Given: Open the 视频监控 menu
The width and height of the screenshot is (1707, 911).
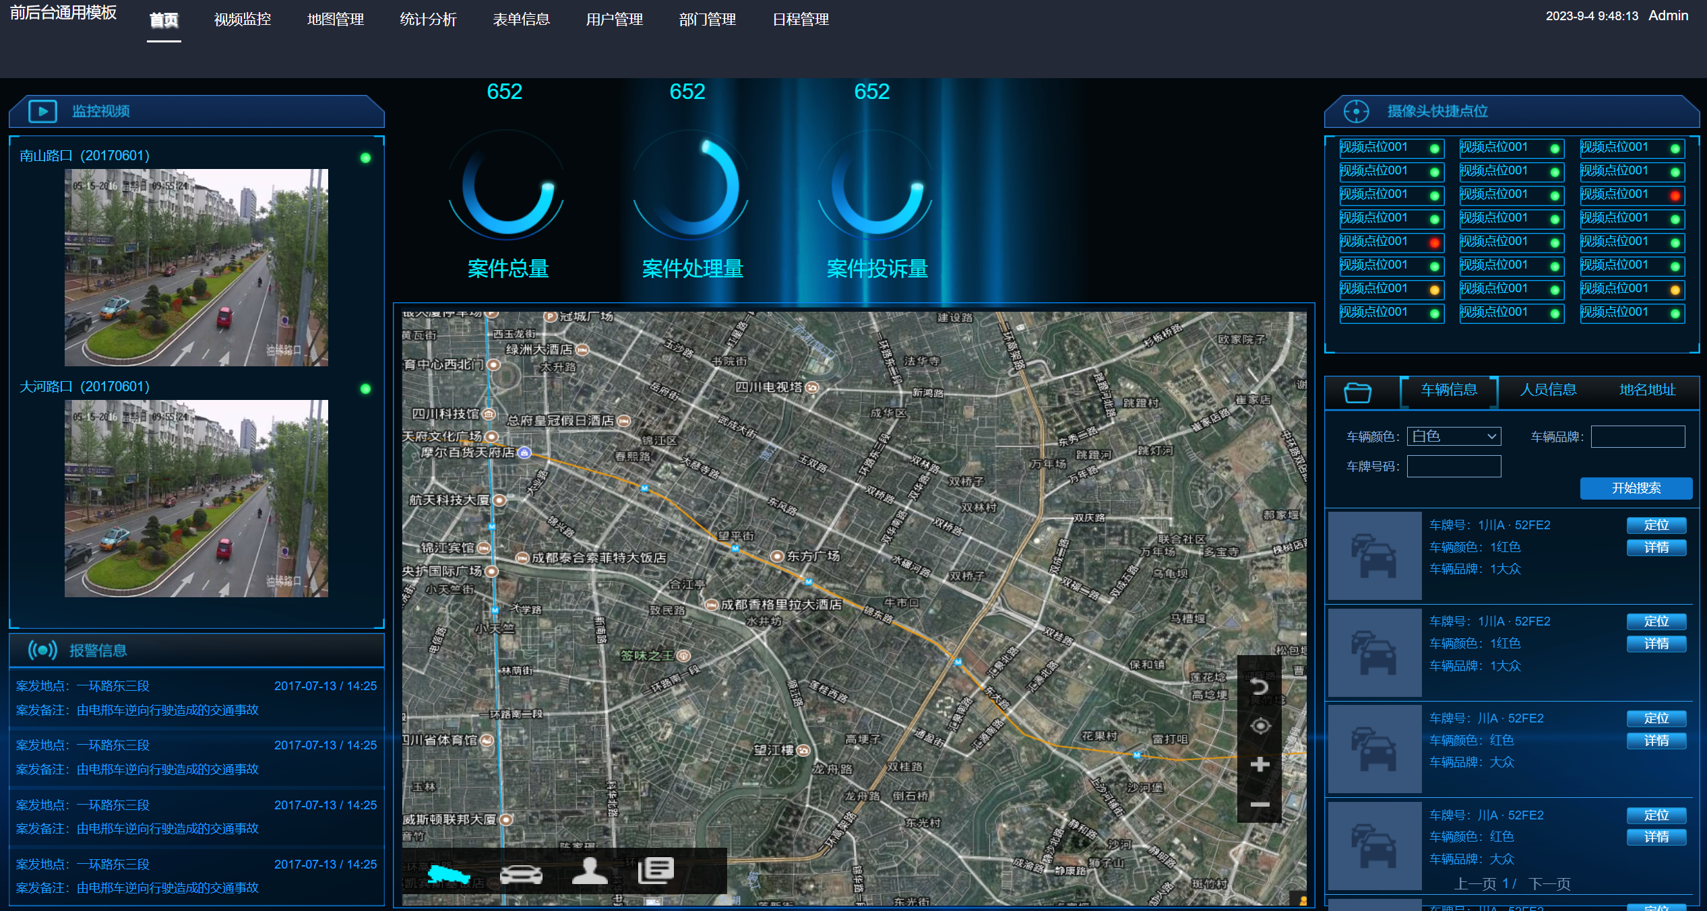Looking at the screenshot, I should (243, 20).
